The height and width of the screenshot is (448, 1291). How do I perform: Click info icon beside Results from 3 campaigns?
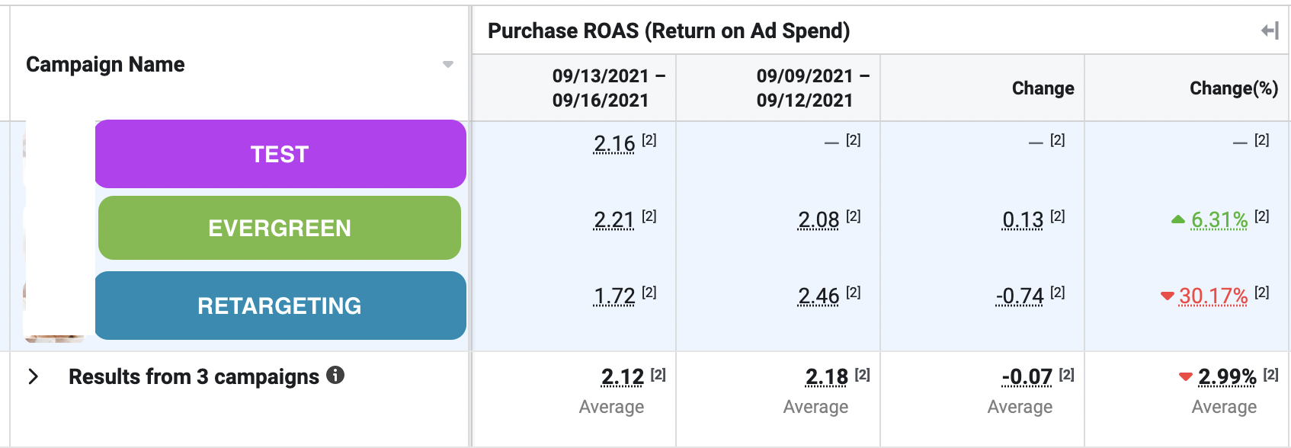(x=335, y=375)
